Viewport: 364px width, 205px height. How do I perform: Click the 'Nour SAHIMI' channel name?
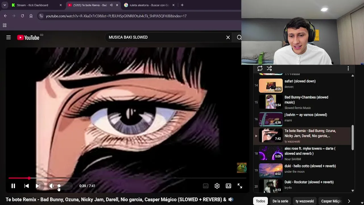pos(293,159)
